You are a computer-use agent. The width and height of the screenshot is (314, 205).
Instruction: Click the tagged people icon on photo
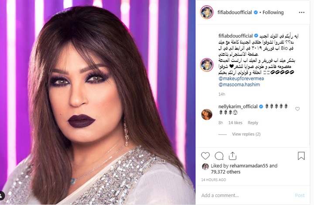pyautogui.click(x=2, y=195)
